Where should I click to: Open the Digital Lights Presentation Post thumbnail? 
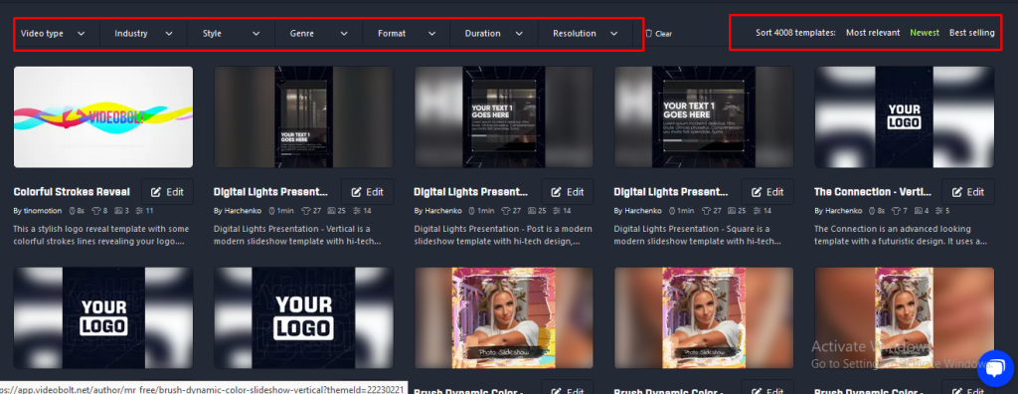click(x=504, y=117)
